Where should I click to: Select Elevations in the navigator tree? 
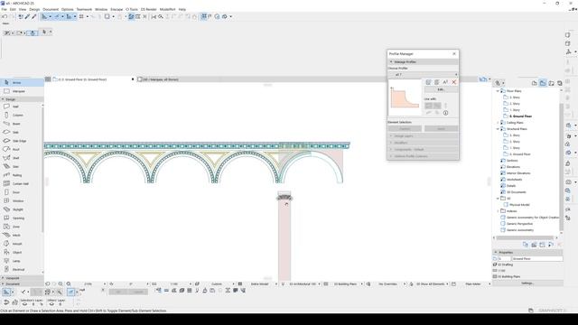[513, 167]
